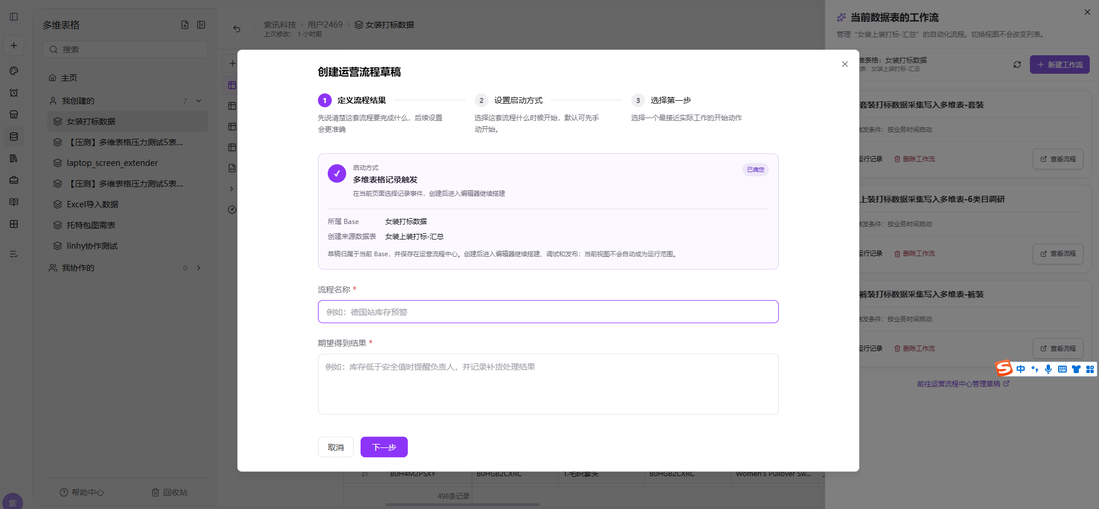Click the 取消 button

tap(336, 447)
